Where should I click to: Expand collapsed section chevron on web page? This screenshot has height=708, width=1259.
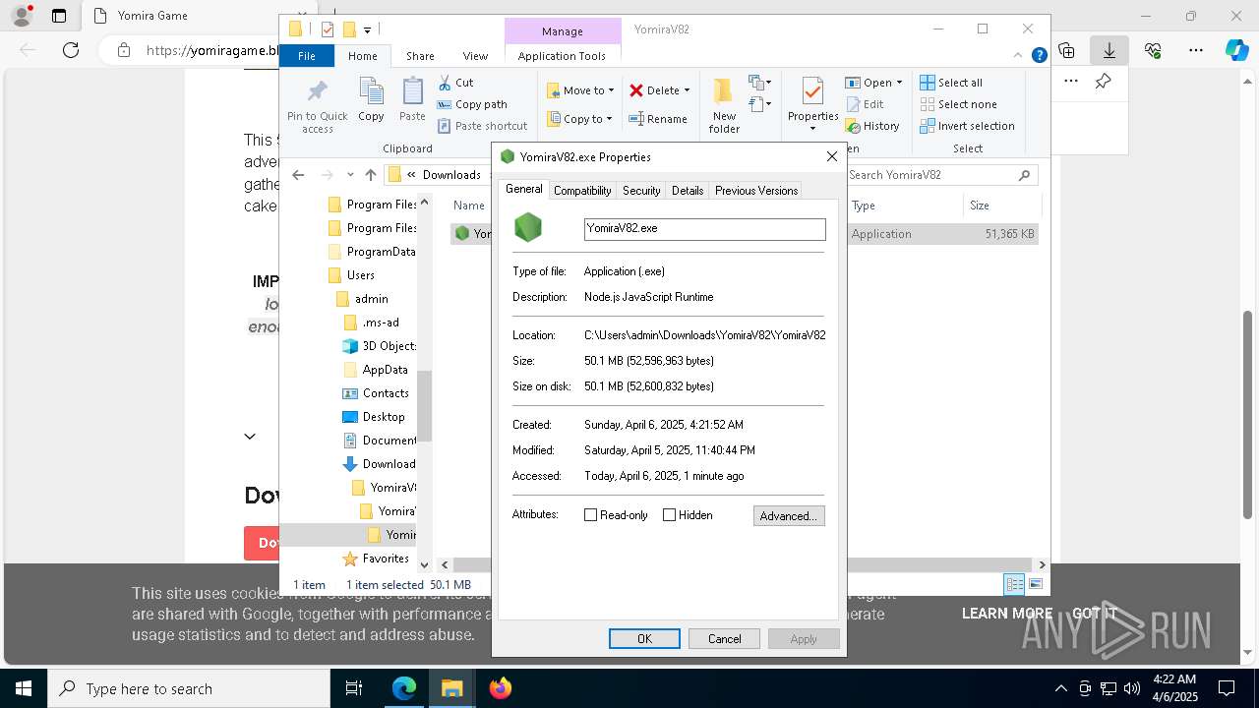(x=250, y=436)
